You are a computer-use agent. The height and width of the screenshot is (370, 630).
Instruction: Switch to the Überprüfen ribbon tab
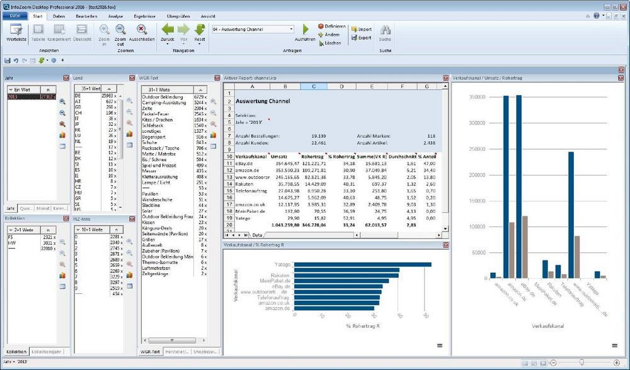tap(178, 16)
